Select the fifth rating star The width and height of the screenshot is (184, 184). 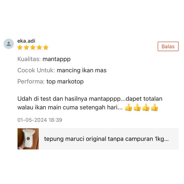(x=46, y=47)
